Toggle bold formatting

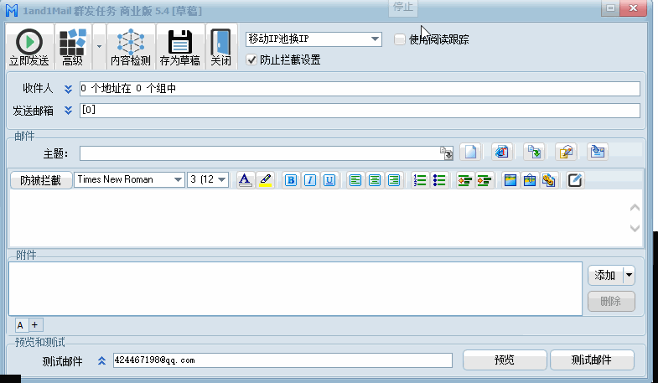(x=290, y=180)
